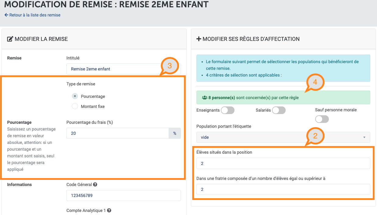Click the plus icon in règles d'affectation header
This screenshot has width=377, height=215.
point(199,39)
